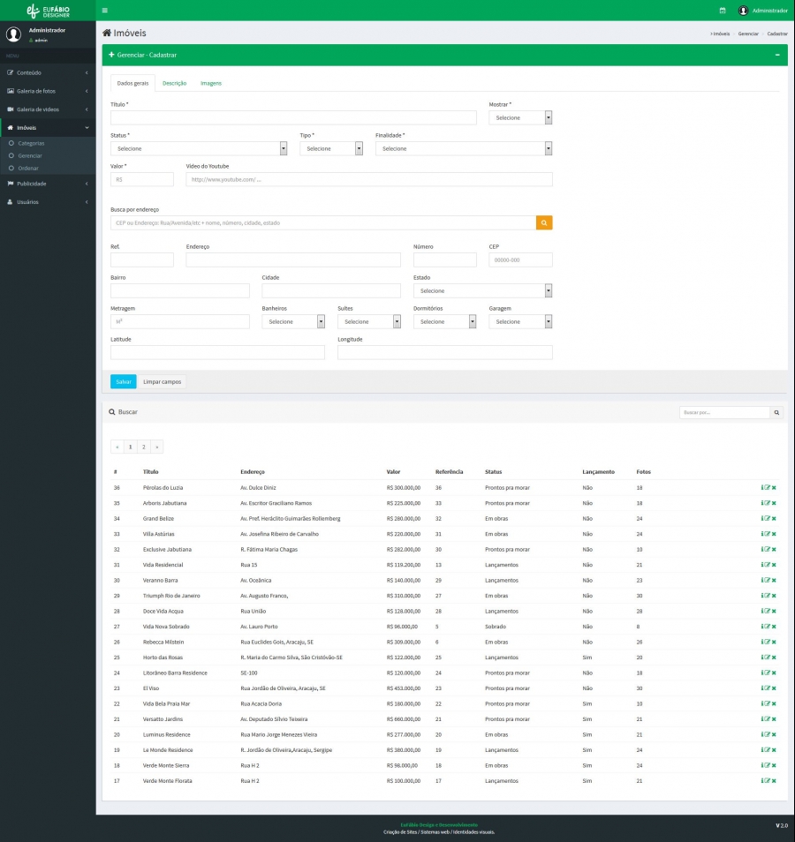This screenshot has height=842, width=795.
Task: Open the Garagem dropdown
Action: pos(520,321)
